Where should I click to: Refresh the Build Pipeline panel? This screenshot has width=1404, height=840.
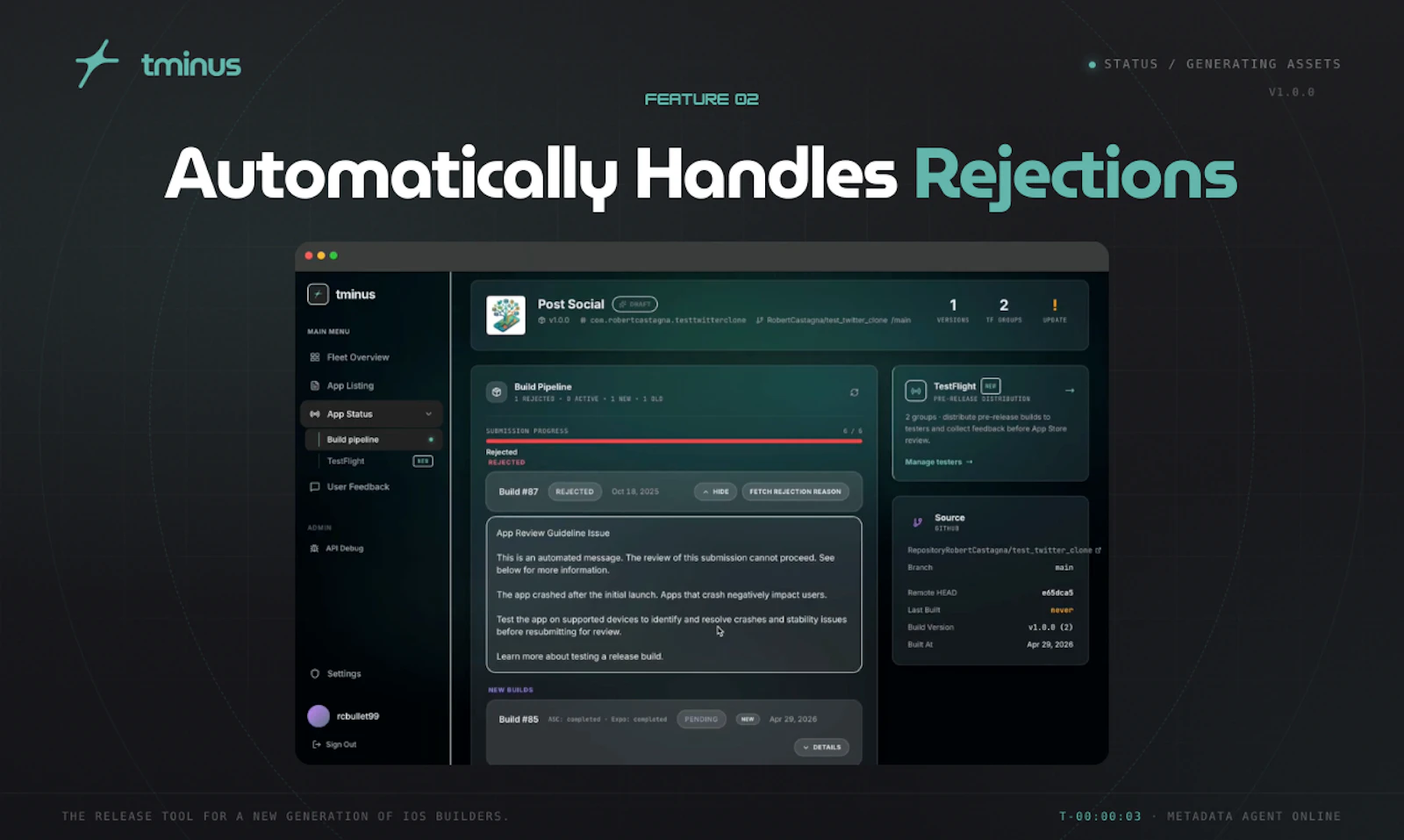[854, 392]
